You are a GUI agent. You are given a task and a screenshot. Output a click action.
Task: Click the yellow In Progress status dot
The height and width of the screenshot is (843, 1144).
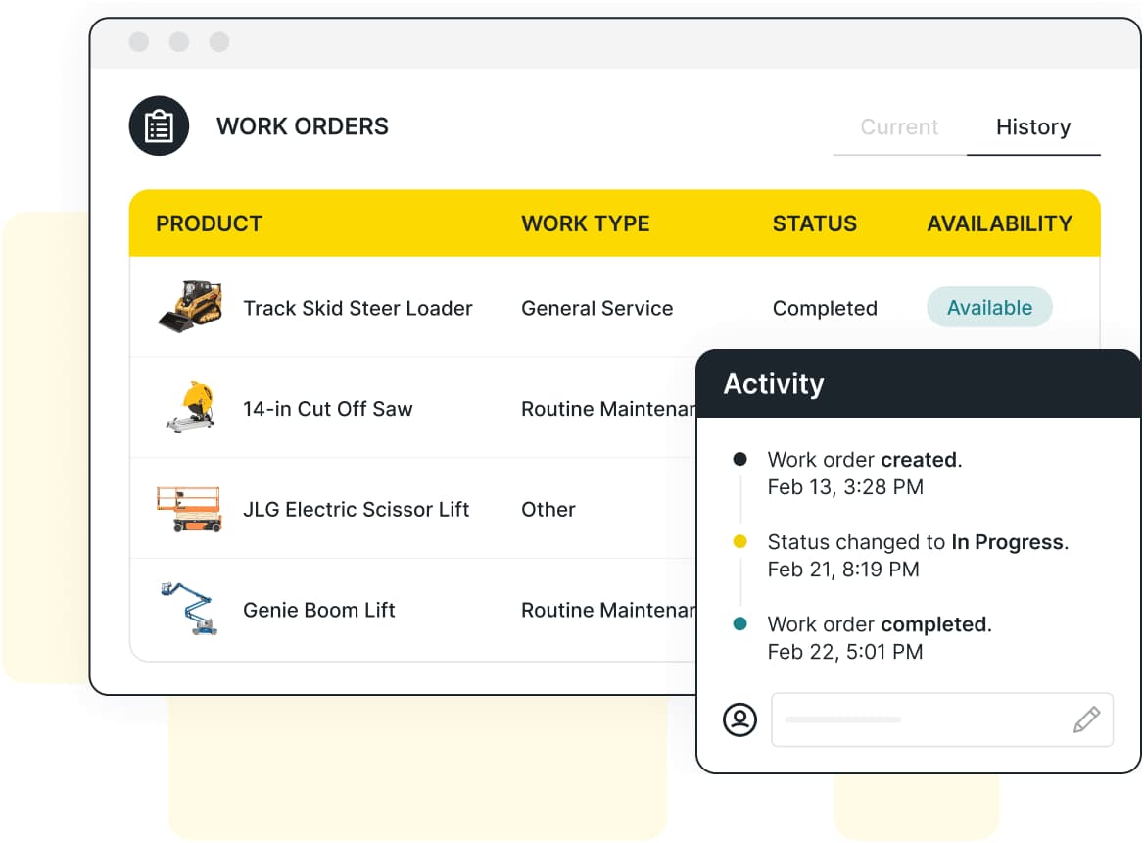pyautogui.click(x=739, y=542)
